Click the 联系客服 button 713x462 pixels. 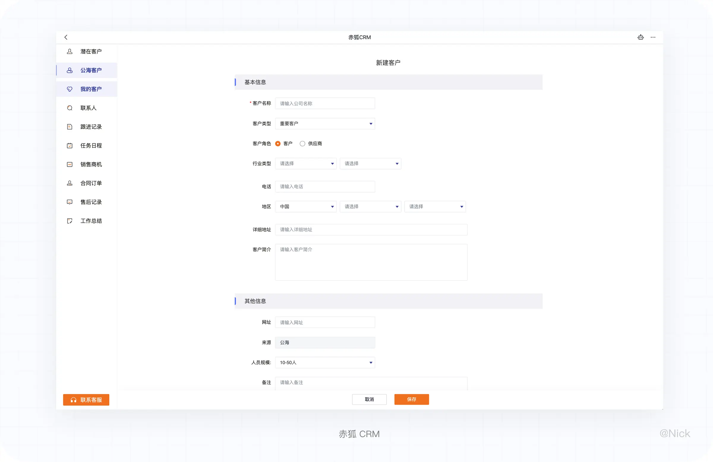(x=86, y=400)
